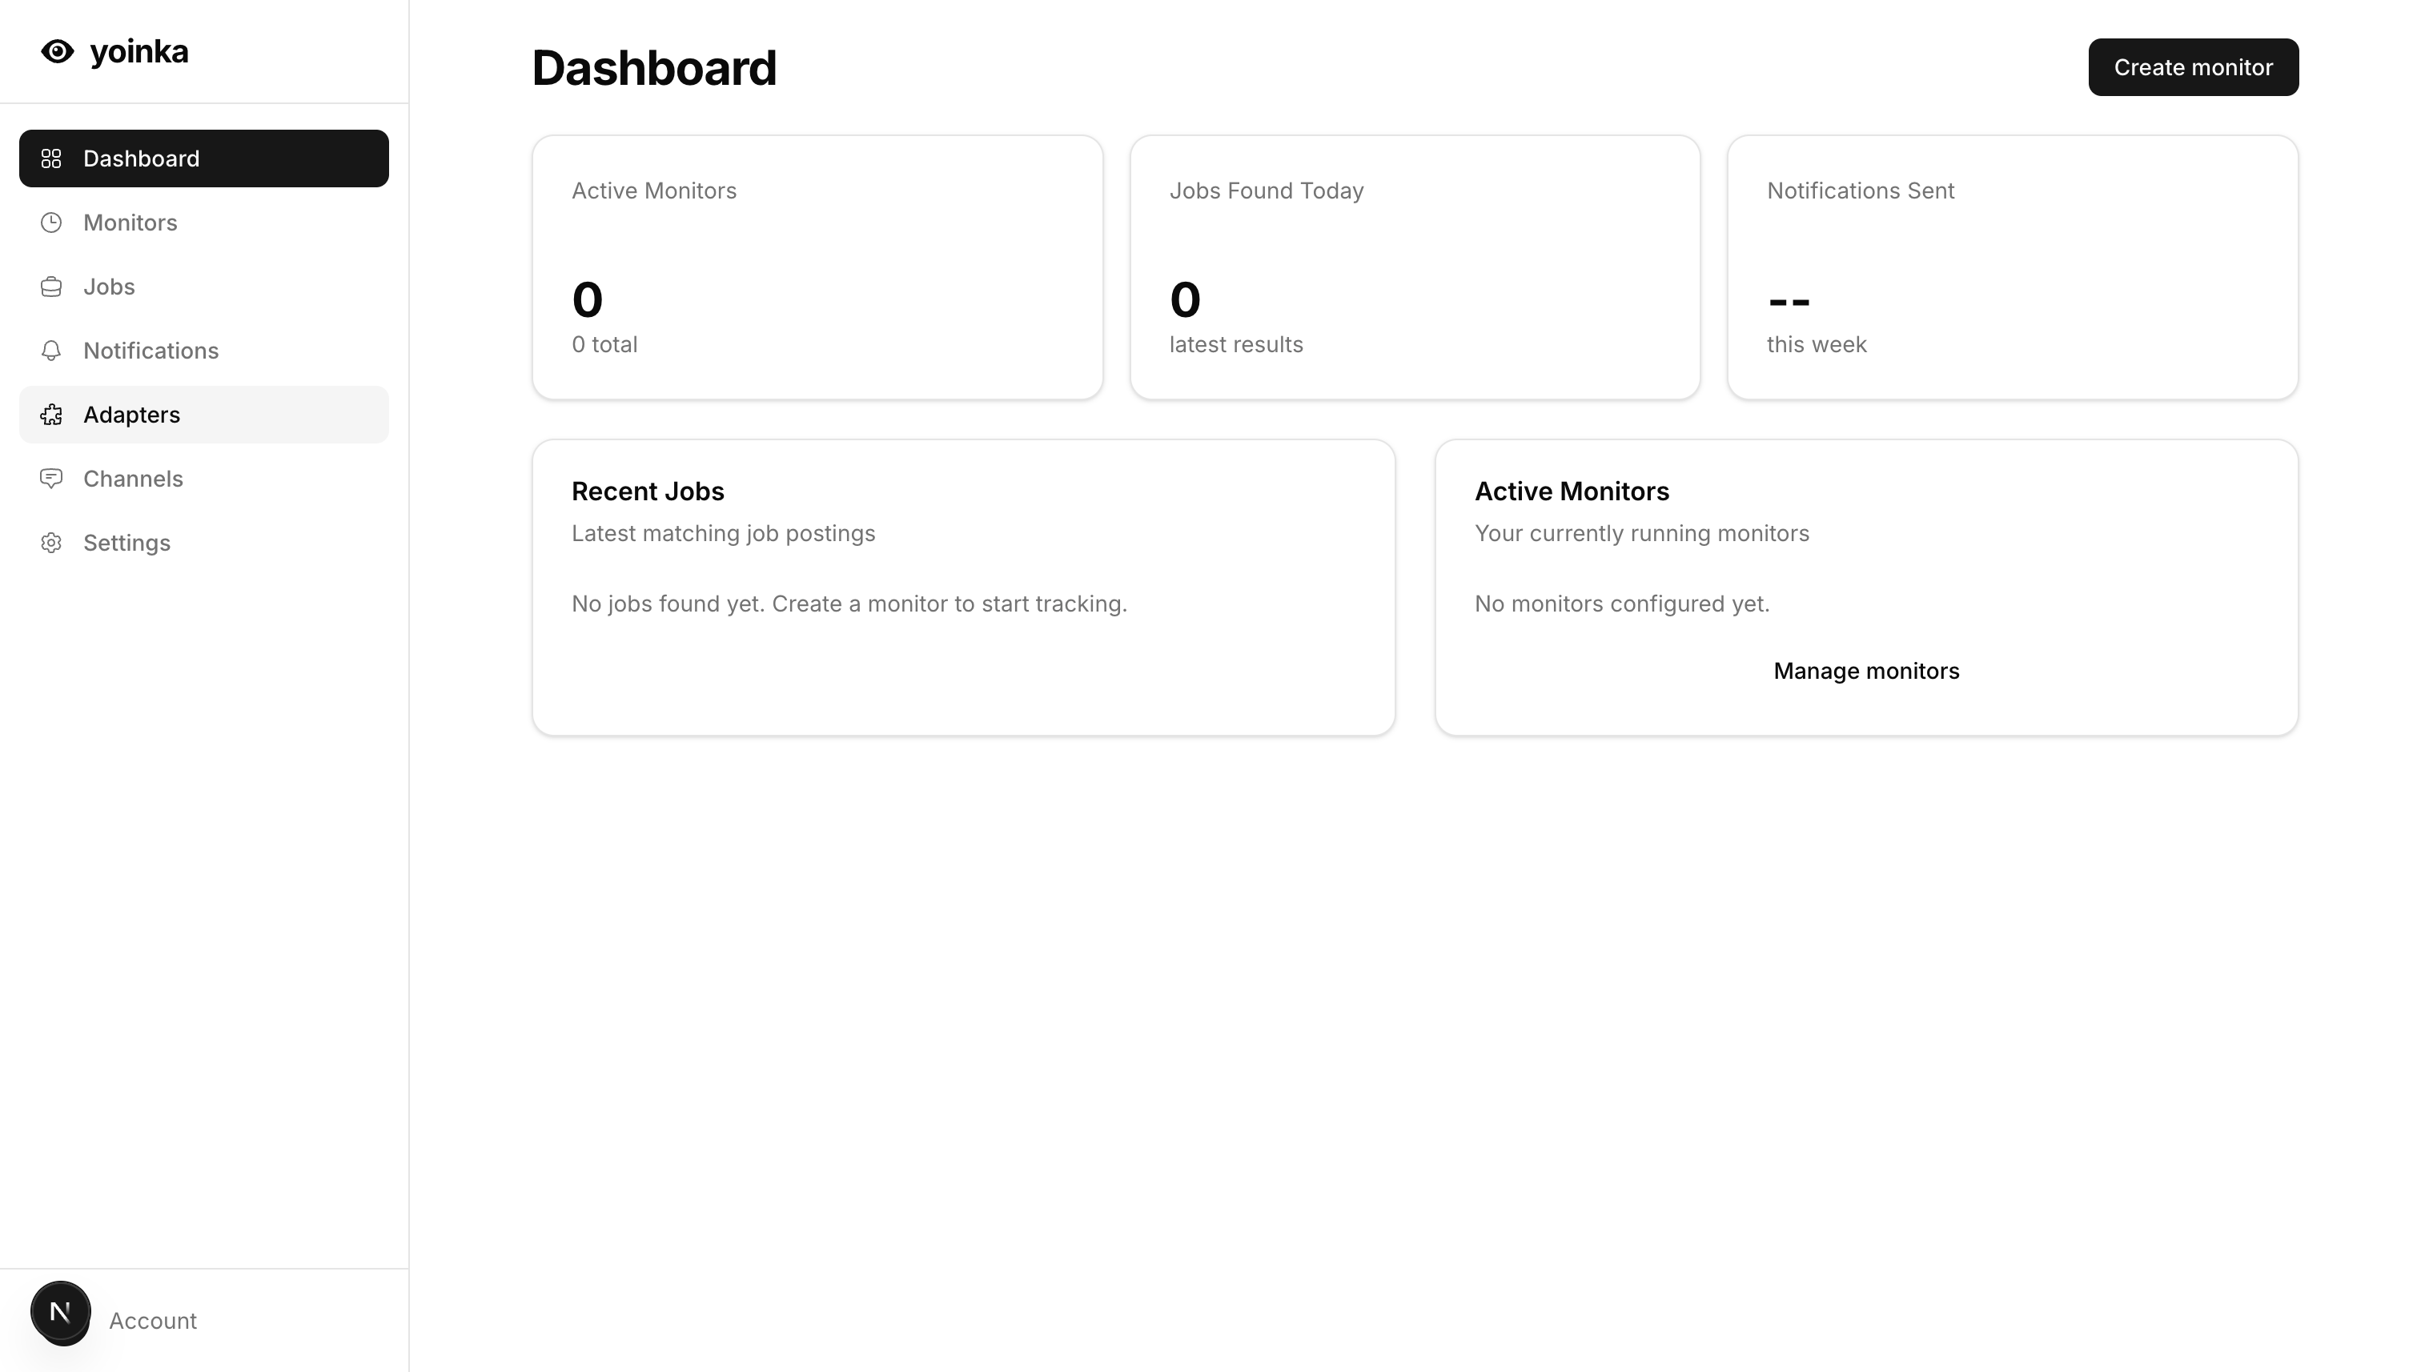Viewport: 2421px width, 1372px height.
Task: Go to Jobs in the sidebar
Action: (110, 287)
